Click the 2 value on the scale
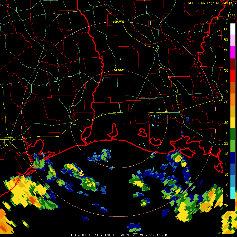The width and height of the screenshot is (237, 237). (x=227, y=195)
